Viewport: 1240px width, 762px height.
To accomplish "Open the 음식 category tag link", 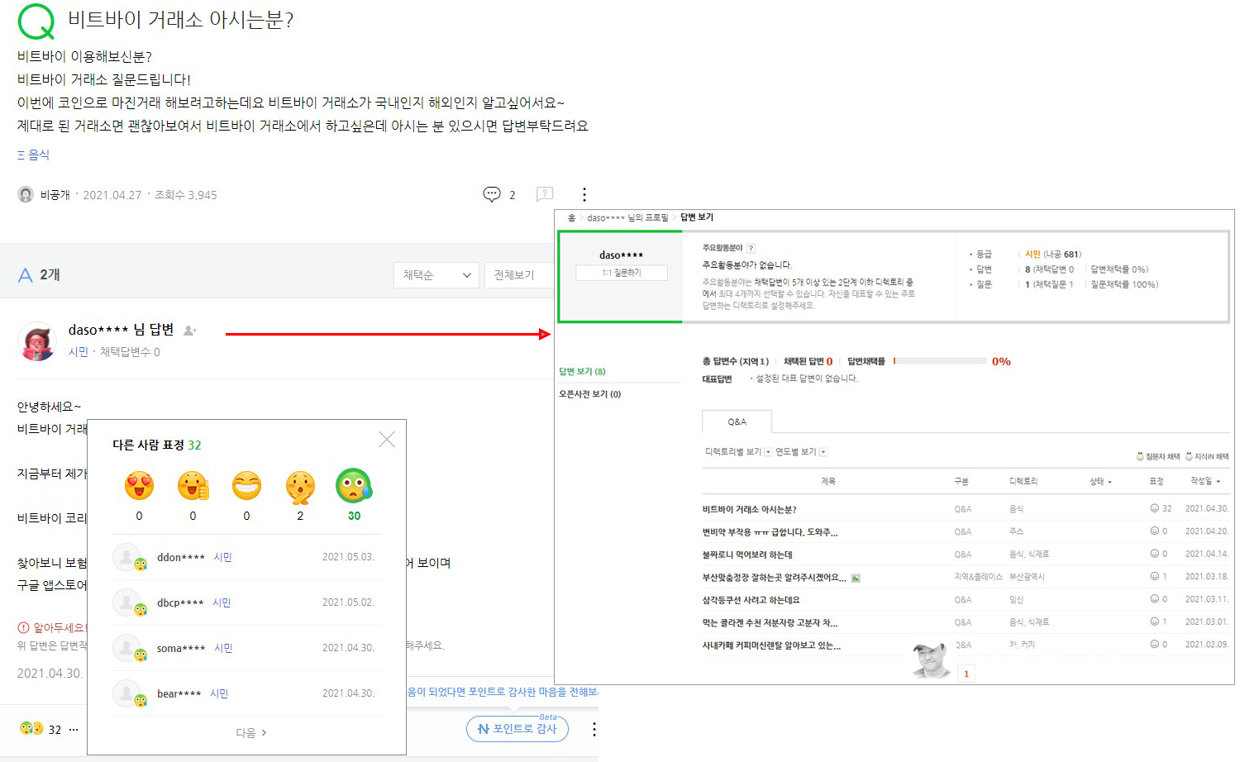I will point(34,155).
